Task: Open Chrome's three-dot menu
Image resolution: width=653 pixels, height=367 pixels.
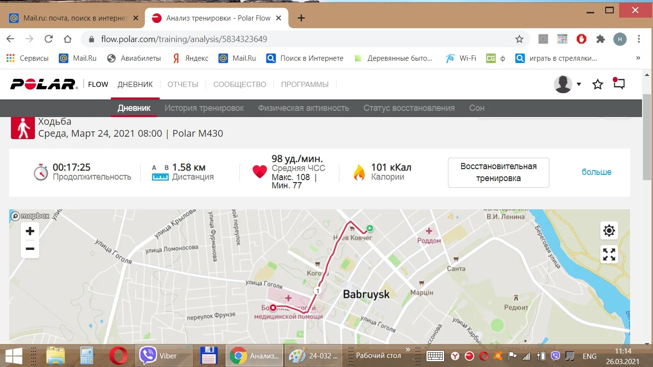Action: coord(639,39)
